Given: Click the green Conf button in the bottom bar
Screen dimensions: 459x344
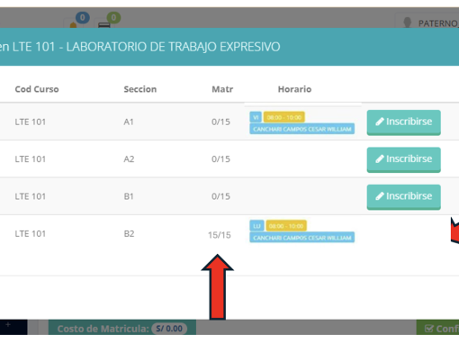Looking at the screenshot, I should tap(437, 328).
